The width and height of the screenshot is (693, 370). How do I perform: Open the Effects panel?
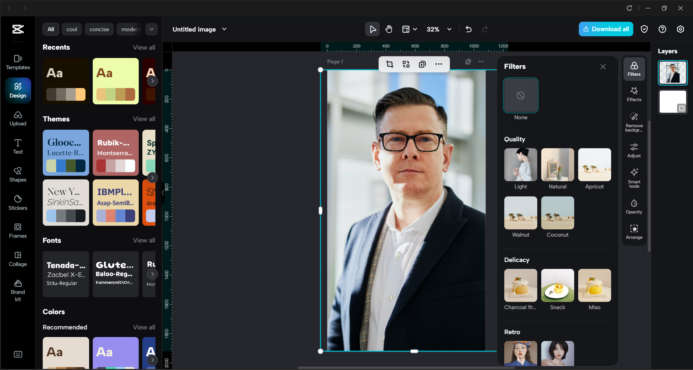pyautogui.click(x=634, y=93)
